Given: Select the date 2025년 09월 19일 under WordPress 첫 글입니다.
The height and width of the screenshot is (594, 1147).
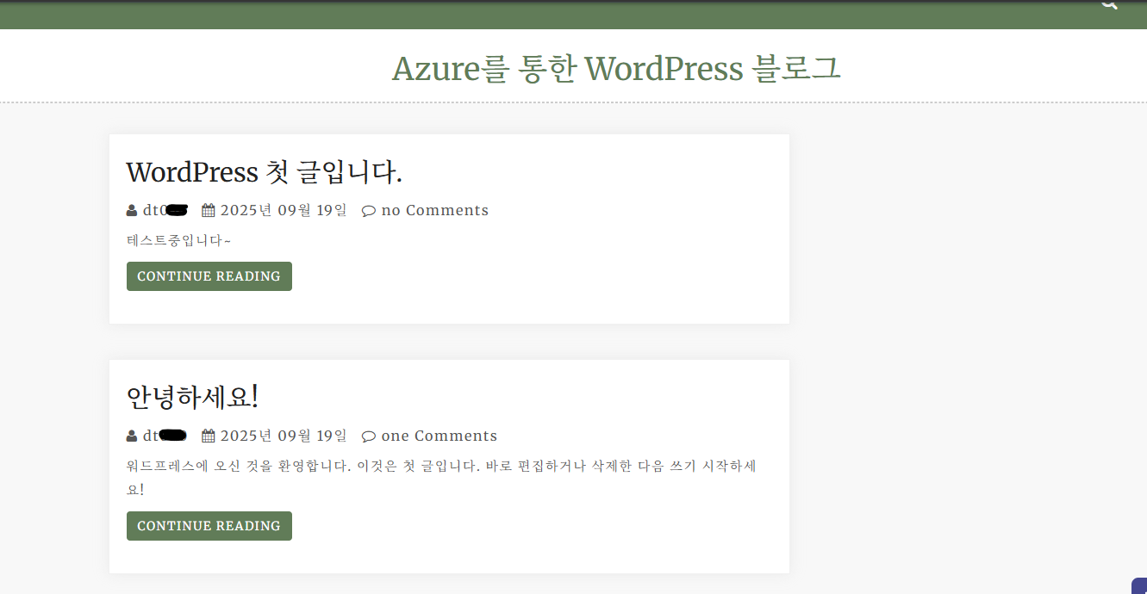Looking at the screenshot, I should tap(284, 210).
